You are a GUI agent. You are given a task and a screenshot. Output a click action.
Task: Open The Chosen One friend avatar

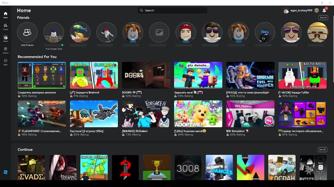(x=54, y=32)
